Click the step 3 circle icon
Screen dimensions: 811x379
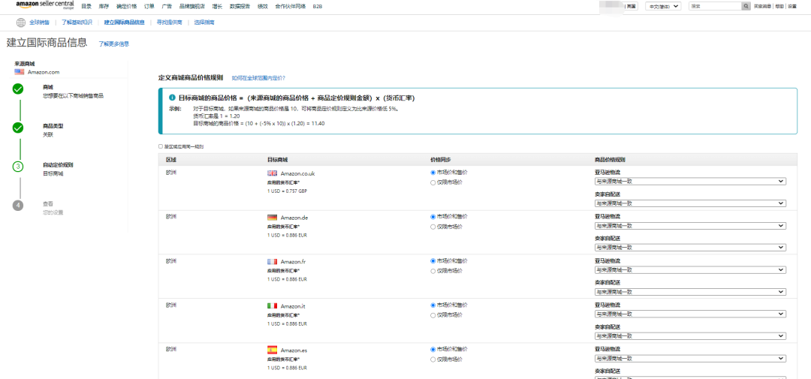[18, 167]
